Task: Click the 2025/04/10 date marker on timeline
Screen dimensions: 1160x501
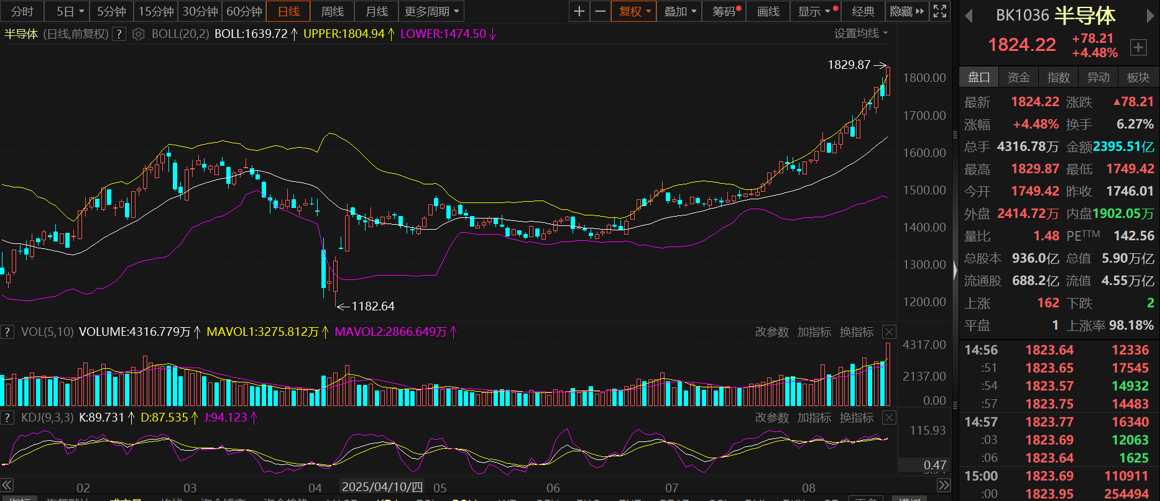Action: [x=382, y=487]
